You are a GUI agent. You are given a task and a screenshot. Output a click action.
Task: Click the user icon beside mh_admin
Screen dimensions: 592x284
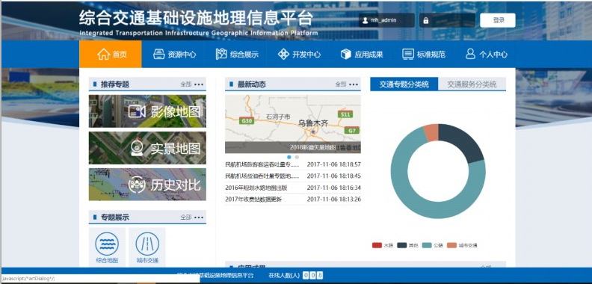point(365,20)
